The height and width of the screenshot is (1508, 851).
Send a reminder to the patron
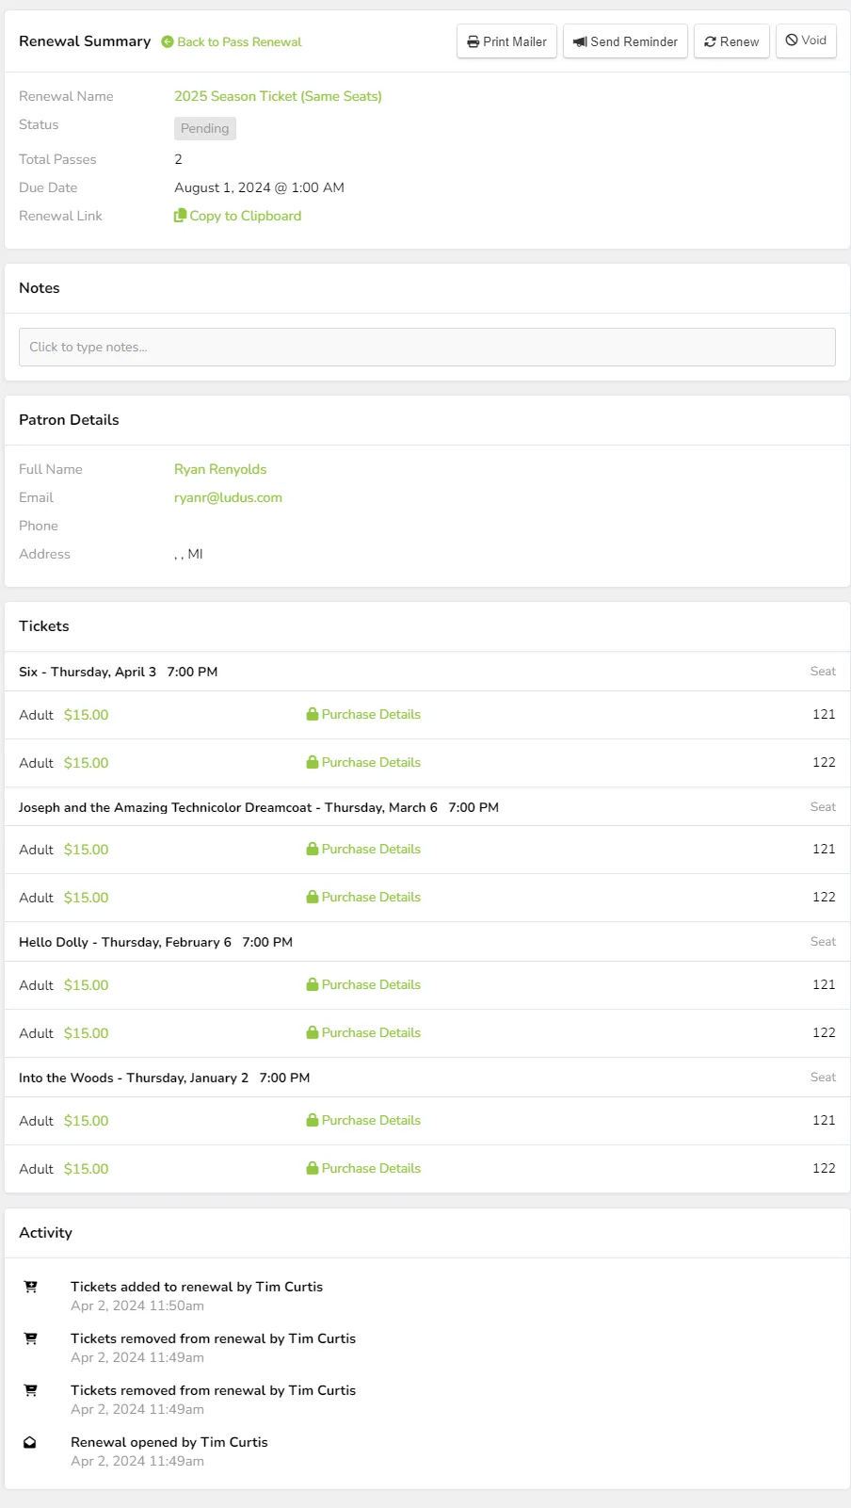coord(625,41)
